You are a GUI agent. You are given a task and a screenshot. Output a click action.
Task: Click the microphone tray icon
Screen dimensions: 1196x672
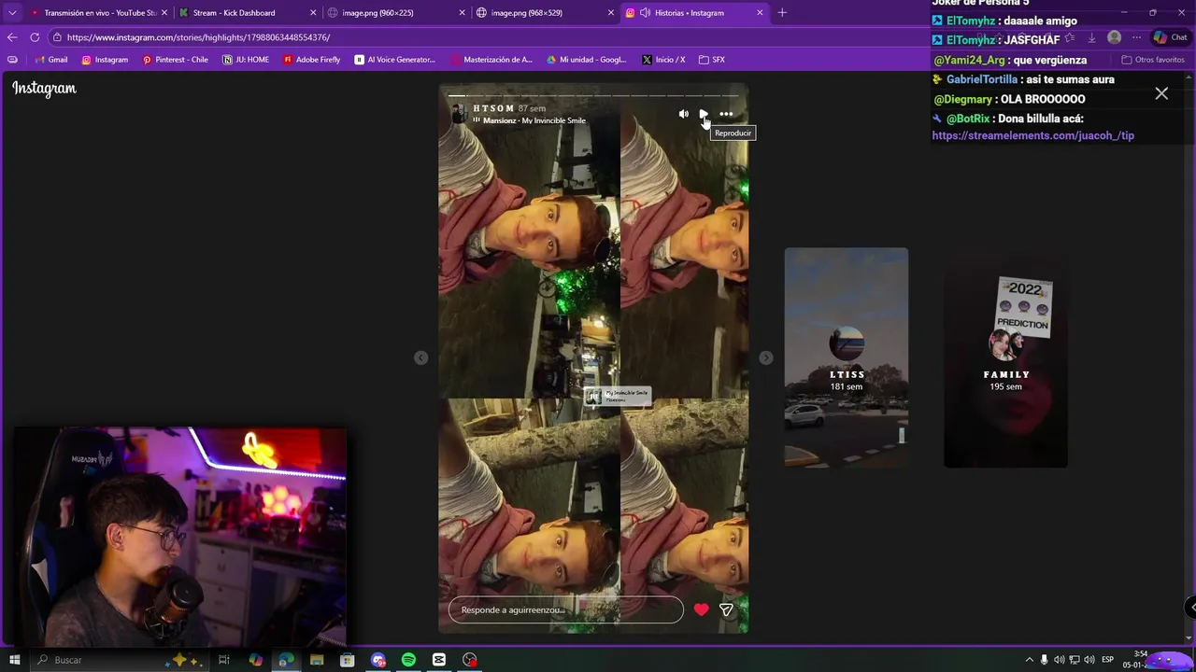1045,660
